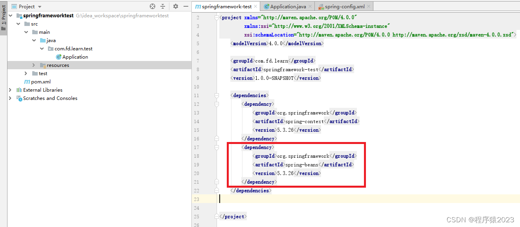Expand the test folder
Screen dimensions: 520x227
coord(26,73)
